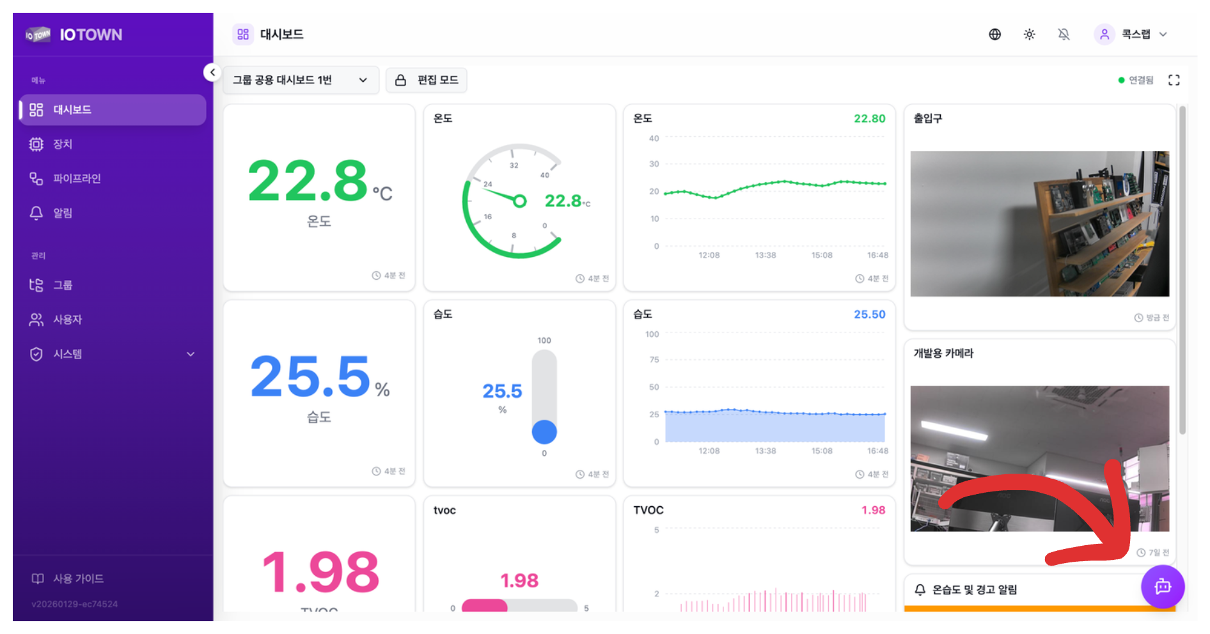Enable 편집 모드 edit mode
The height and width of the screenshot is (634, 1210).
point(427,80)
